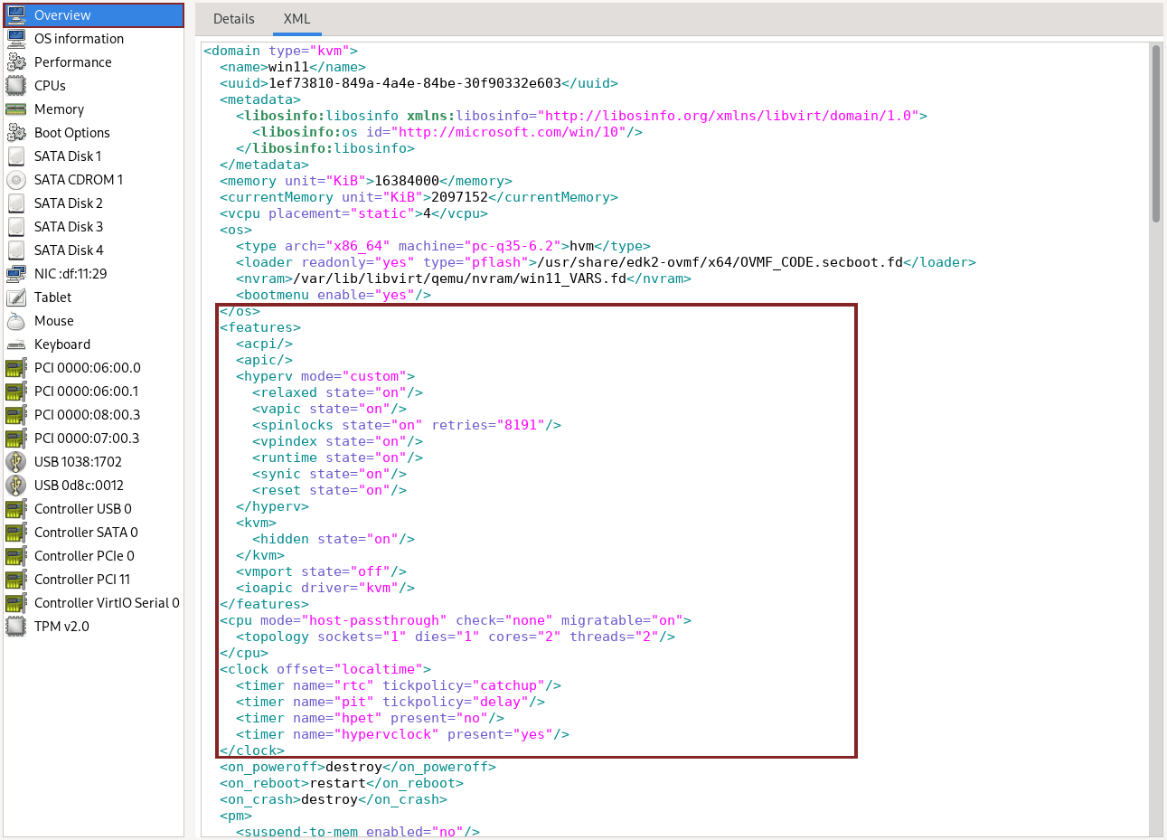Click the vcpu placement line
The height and width of the screenshot is (840, 1167).
click(353, 213)
